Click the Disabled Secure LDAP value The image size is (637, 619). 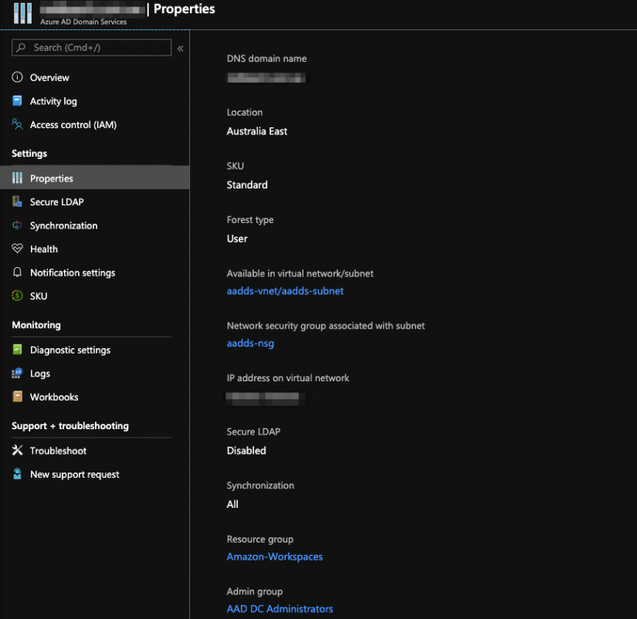click(246, 451)
